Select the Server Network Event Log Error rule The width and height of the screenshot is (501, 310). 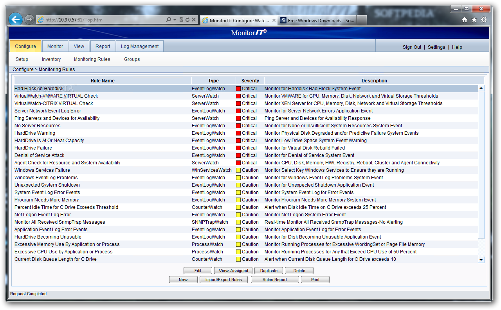click(x=246, y=111)
